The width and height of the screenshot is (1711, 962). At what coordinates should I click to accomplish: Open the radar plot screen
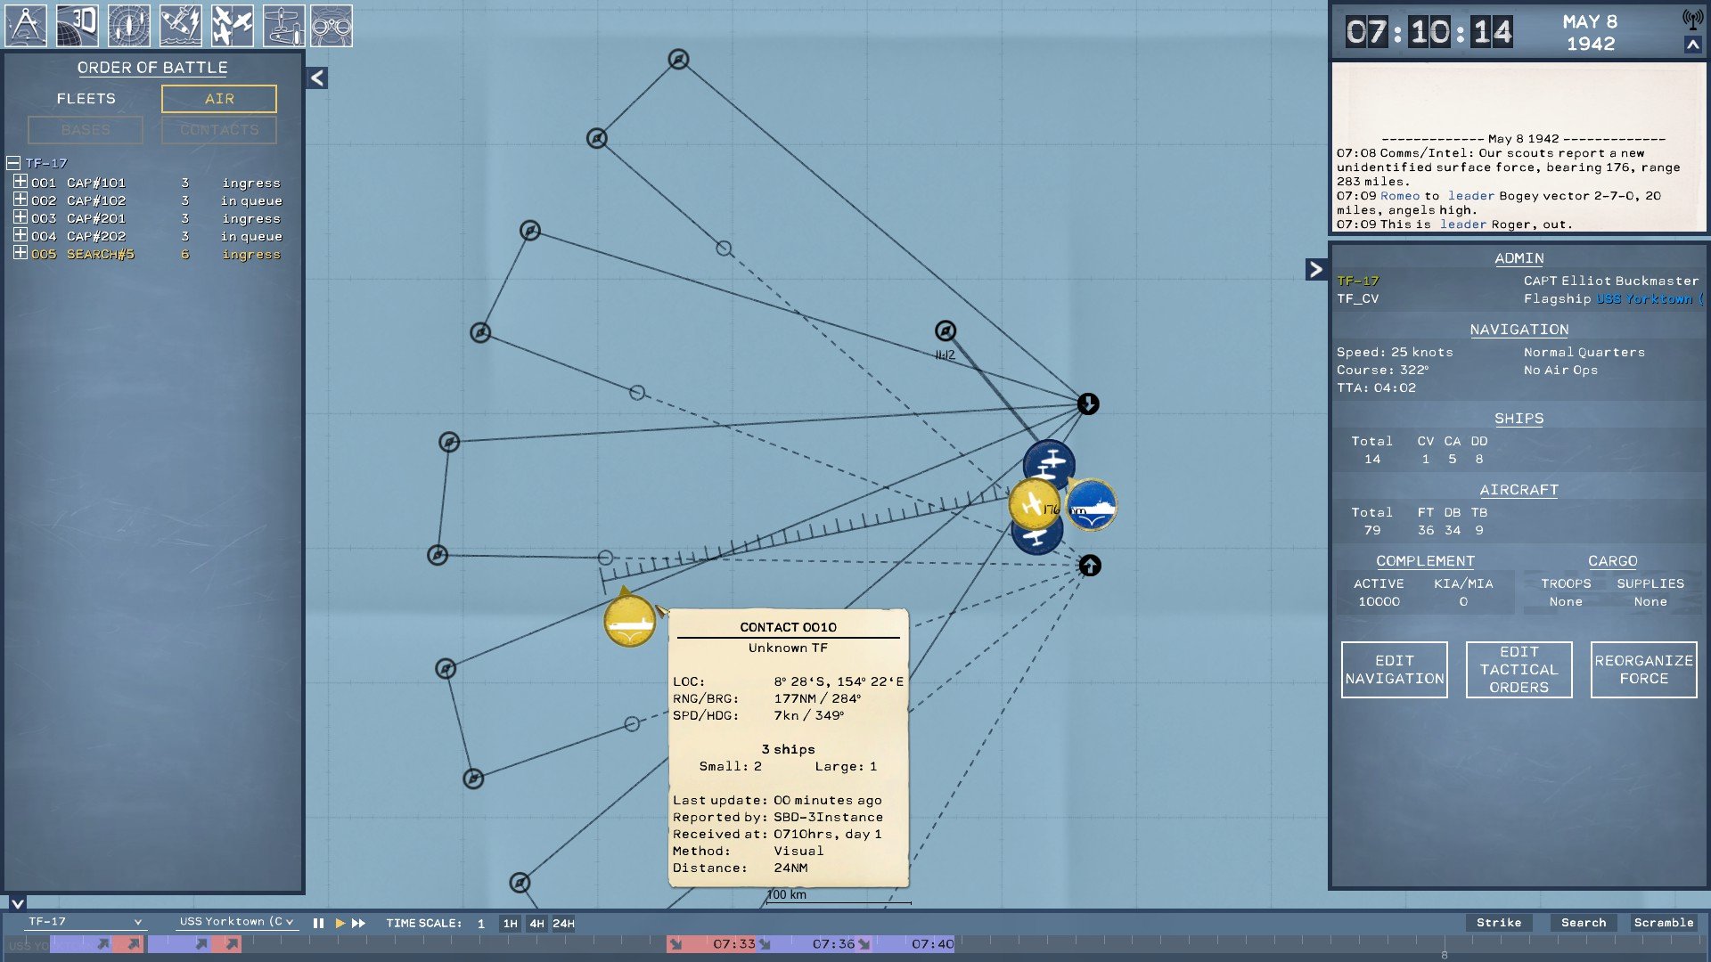129,25
